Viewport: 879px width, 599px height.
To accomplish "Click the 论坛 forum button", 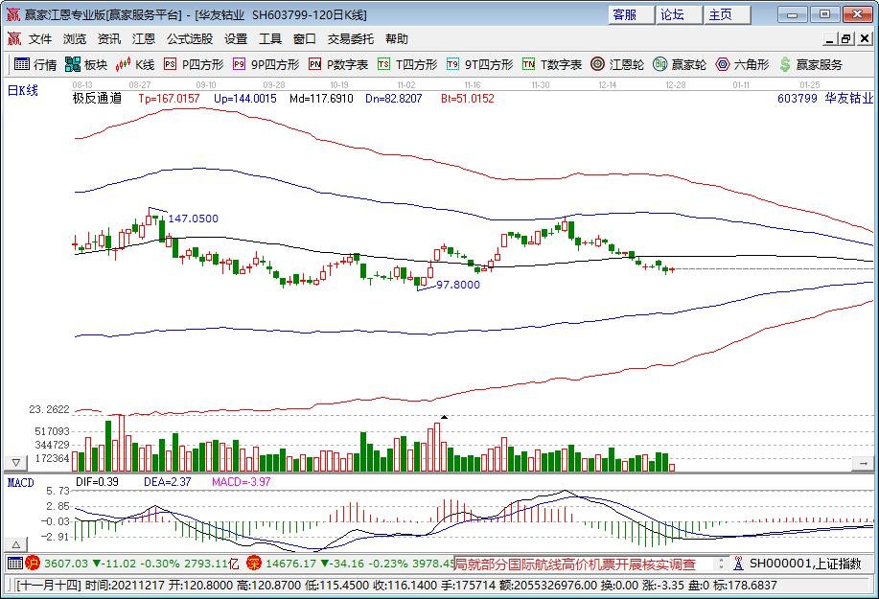I will pos(679,15).
